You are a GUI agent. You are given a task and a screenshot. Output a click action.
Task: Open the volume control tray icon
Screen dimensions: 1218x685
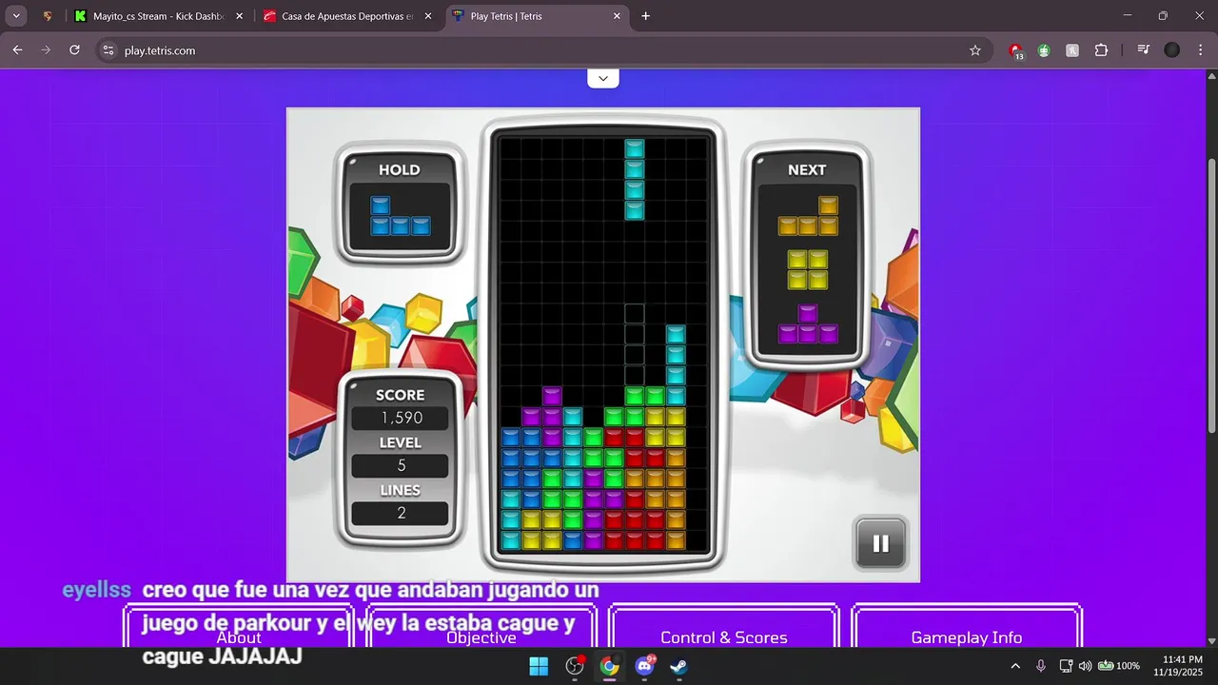(x=1086, y=666)
